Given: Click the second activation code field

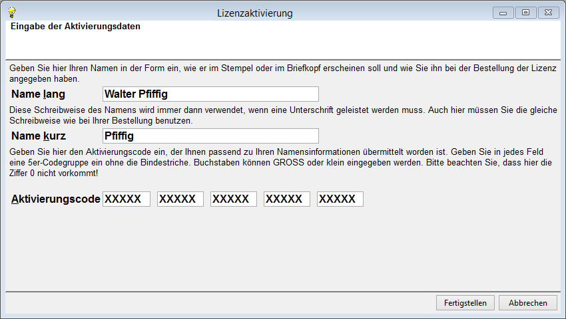Looking at the screenshot, I should pyautogui.click(x=180, y=199).
